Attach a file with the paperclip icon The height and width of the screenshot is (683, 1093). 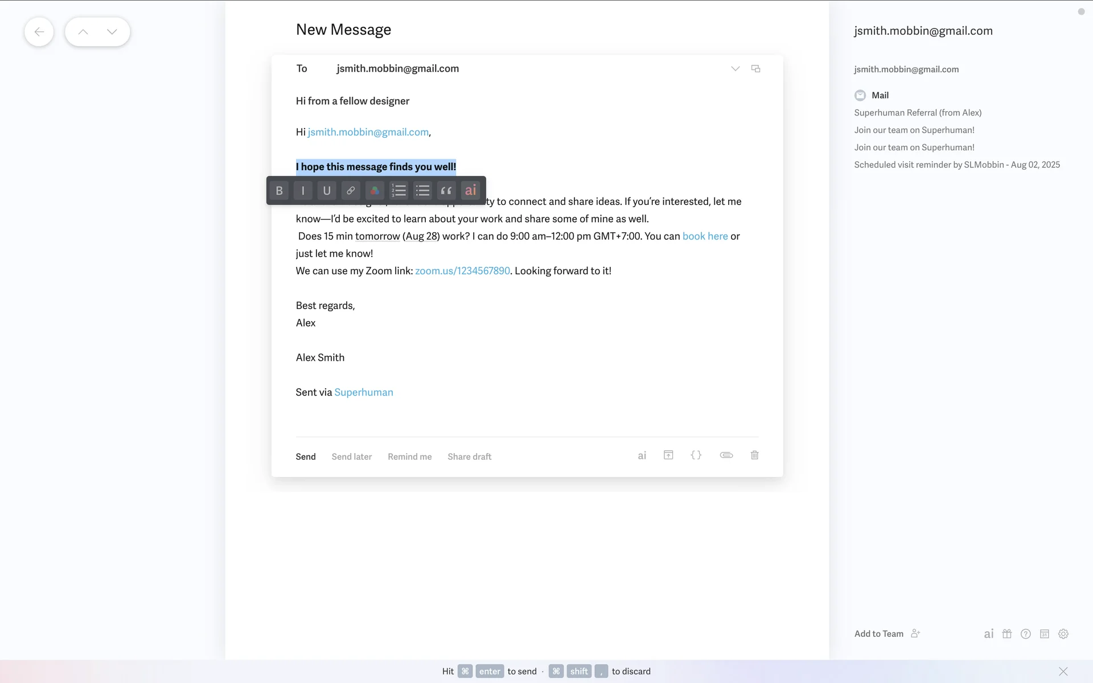click(726, 455)
